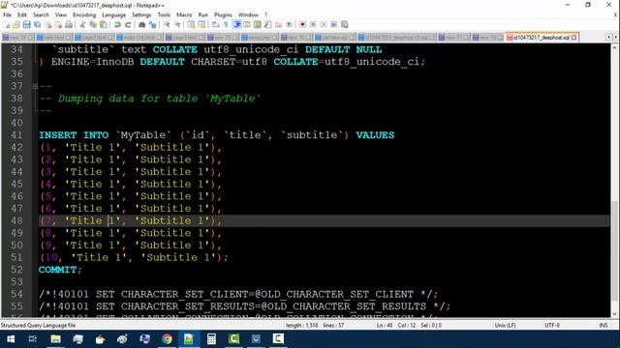Open the Language menu
This screenshot has width=620, height=348.
[x=113, y=14]
